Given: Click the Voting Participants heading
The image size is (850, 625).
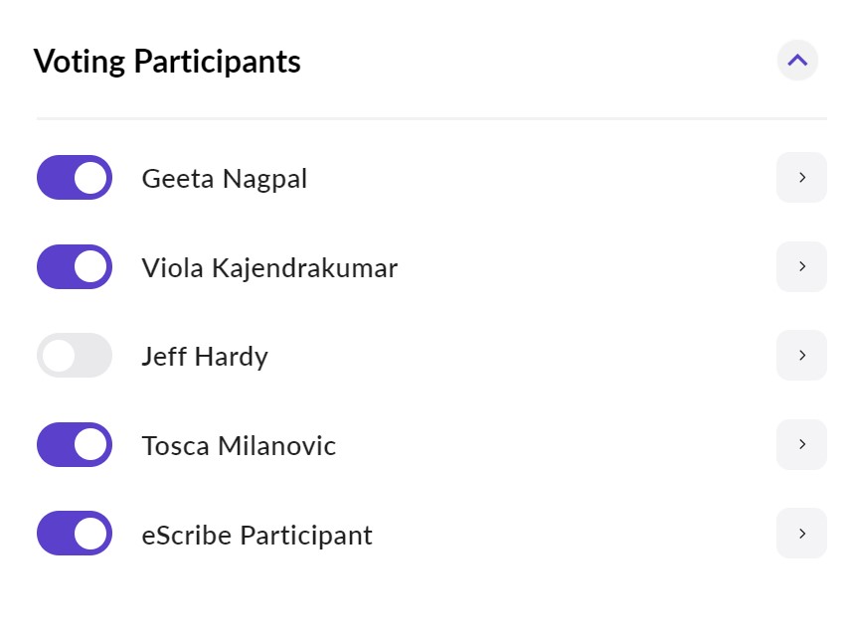Looking at the screenshot, I should pos(167,62).
